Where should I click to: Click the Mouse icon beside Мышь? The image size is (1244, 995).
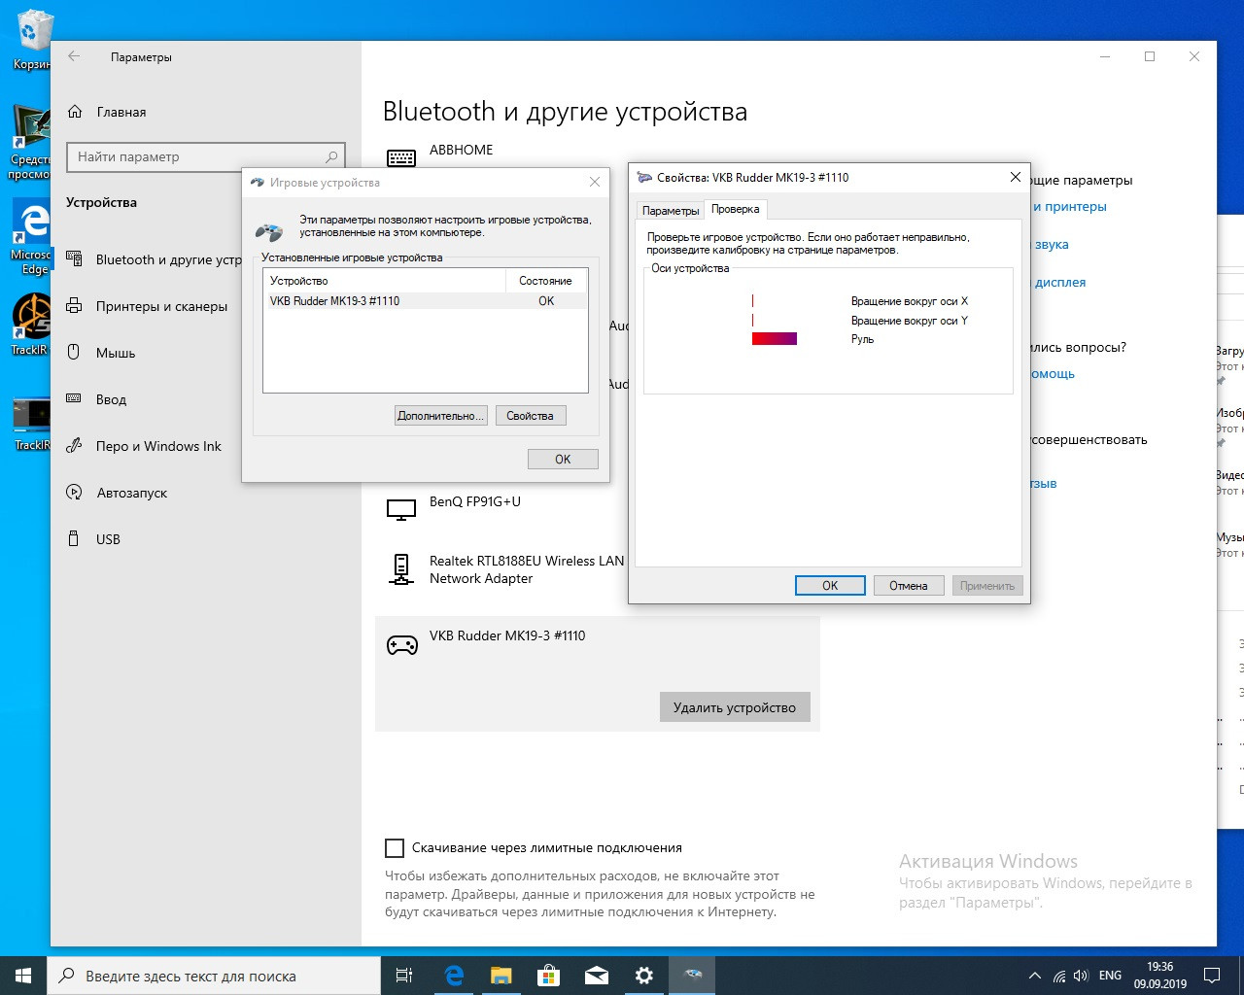tap(74, 353)
